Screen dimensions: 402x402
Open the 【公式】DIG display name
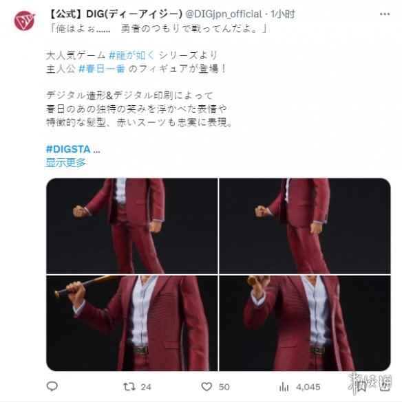coord(115,14)
